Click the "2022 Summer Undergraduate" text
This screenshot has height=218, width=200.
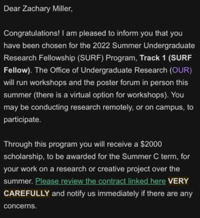tap(144, 45)
